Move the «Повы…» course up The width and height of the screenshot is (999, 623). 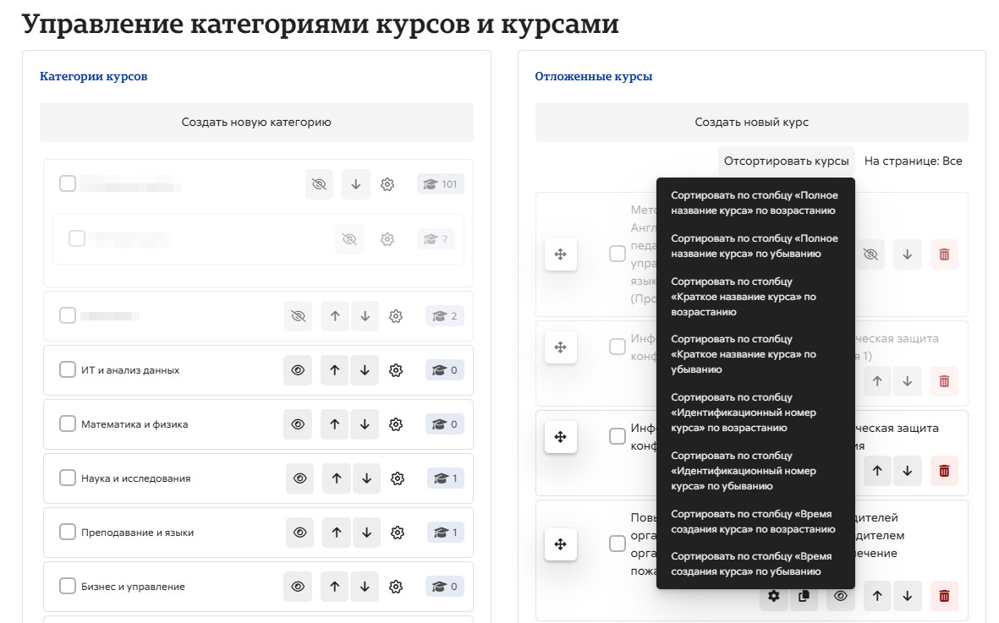point(877,596)
